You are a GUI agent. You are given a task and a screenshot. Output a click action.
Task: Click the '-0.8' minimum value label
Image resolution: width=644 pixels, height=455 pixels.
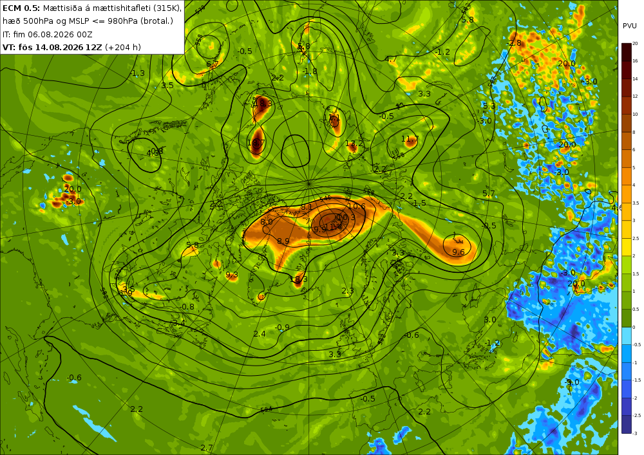click(x=187, y=306)
